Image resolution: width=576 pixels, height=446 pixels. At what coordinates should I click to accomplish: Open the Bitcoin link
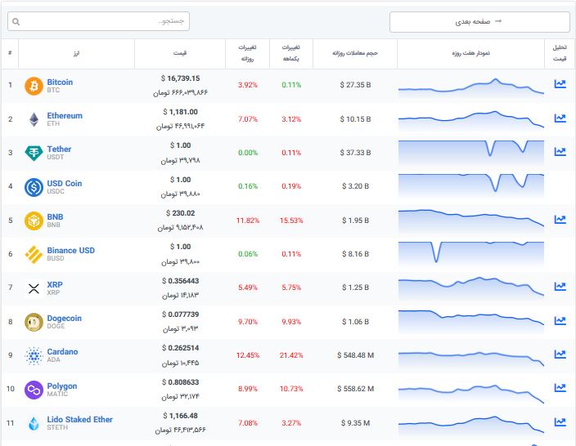click(x=60, y=83)
